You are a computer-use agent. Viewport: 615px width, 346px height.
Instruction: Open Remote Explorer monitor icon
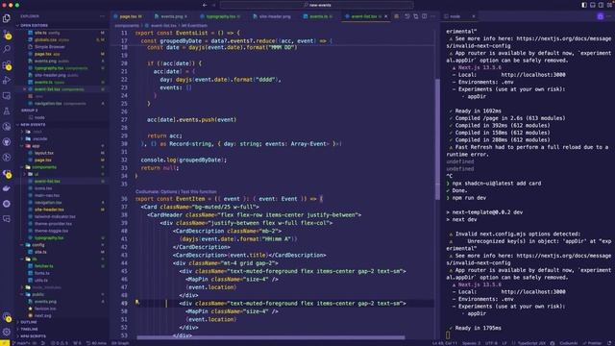pos(7,96)
